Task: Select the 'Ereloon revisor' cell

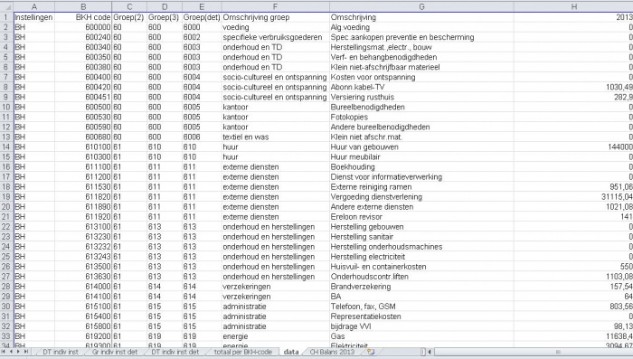Action: (x=421, y=217)
